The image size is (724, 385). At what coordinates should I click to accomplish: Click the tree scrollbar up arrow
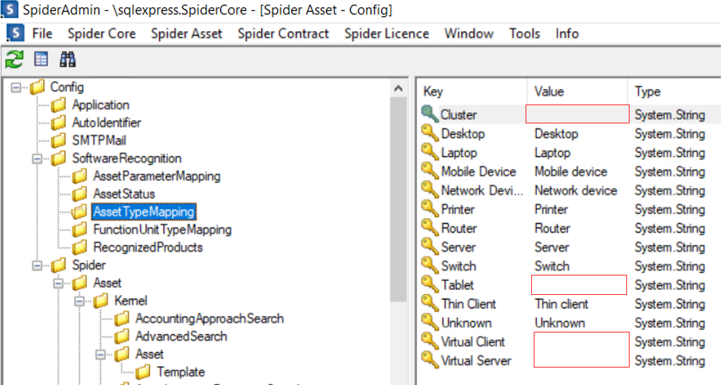click(x=399, y=88)
